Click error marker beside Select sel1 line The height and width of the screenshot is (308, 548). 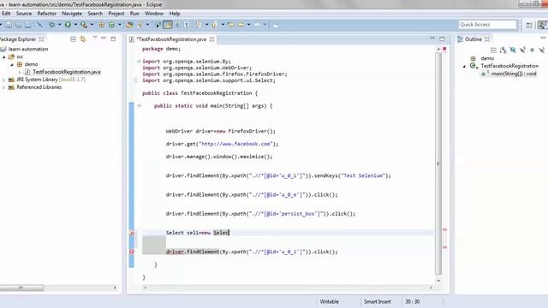[x=132, y=233]
